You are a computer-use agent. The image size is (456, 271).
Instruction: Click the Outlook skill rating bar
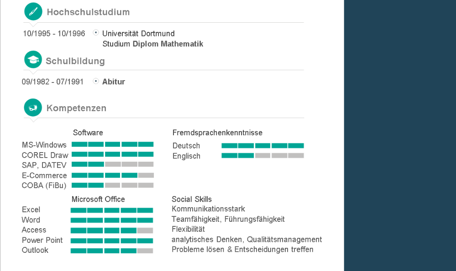[x=112, y=251]
